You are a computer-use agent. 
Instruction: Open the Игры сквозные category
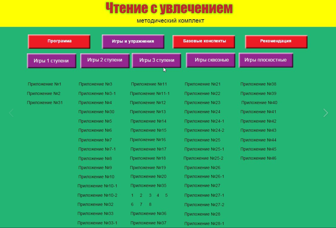(x=211, y=60)
